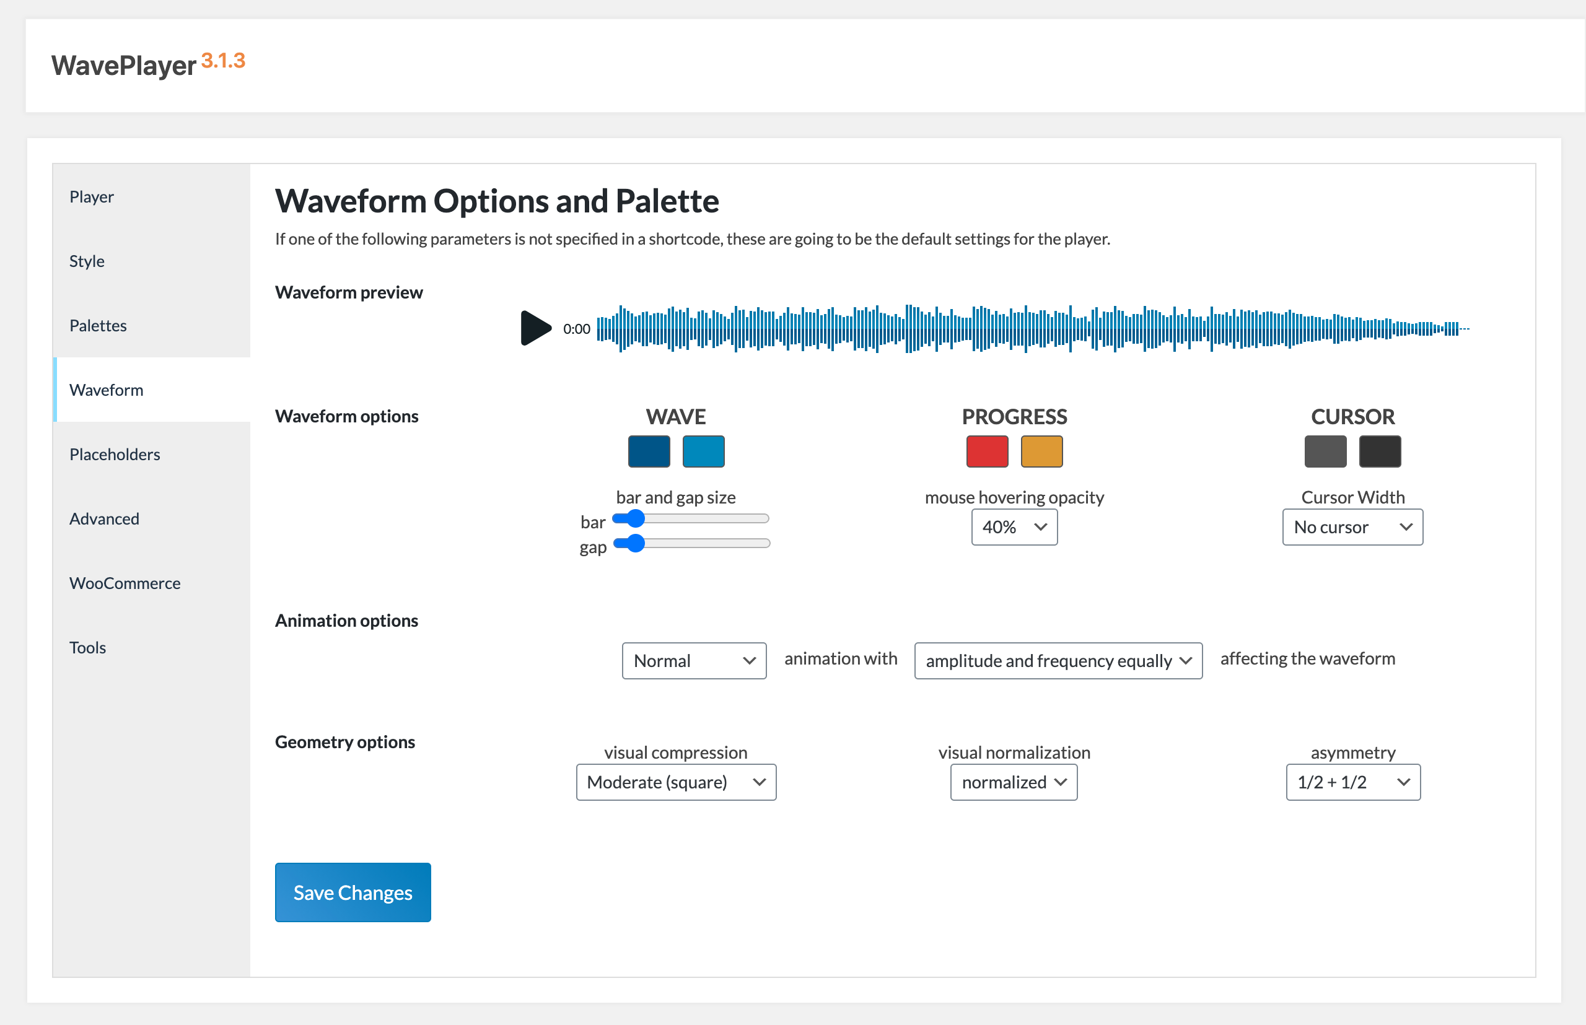Click the middle of the waveform preview

[x=1032, y=328]
